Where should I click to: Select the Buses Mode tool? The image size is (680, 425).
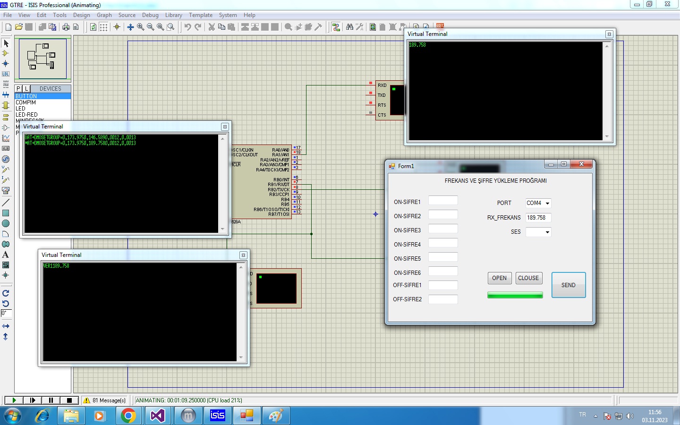tap(6, 94)
